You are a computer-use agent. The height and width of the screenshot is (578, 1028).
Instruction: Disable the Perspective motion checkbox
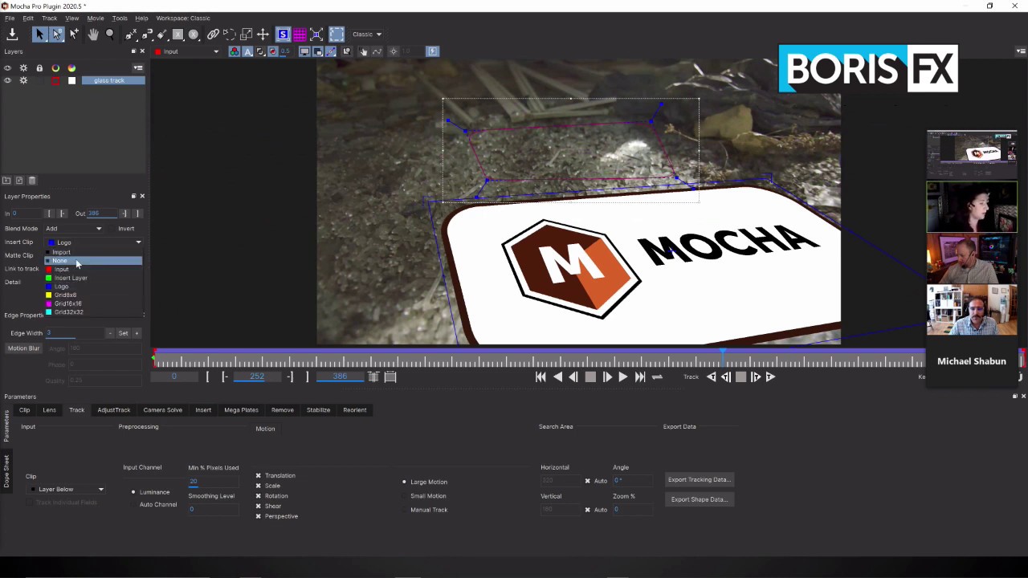click(259, 516)
